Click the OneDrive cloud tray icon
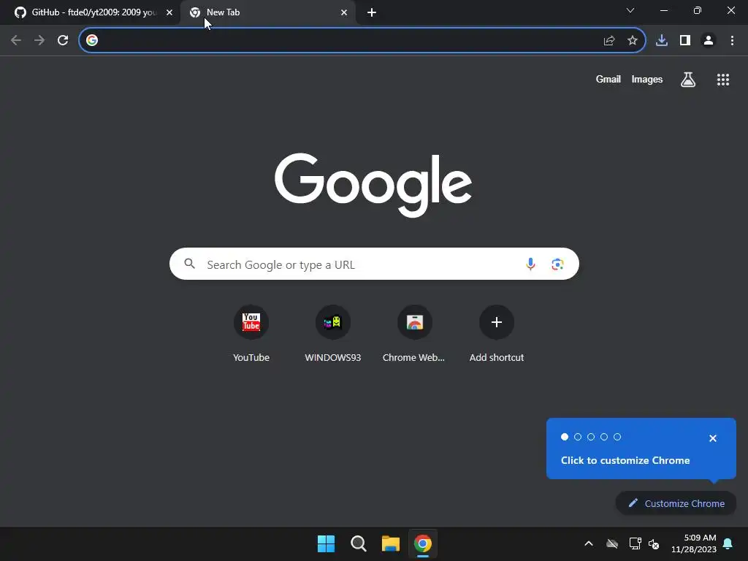Viewport: 748px width, 561px height. [x=612, y=543]
